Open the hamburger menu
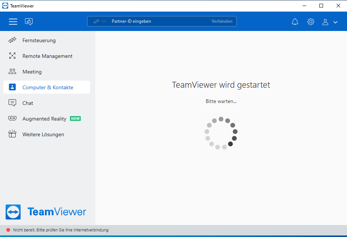347x237 pixels. coord(13,21)
